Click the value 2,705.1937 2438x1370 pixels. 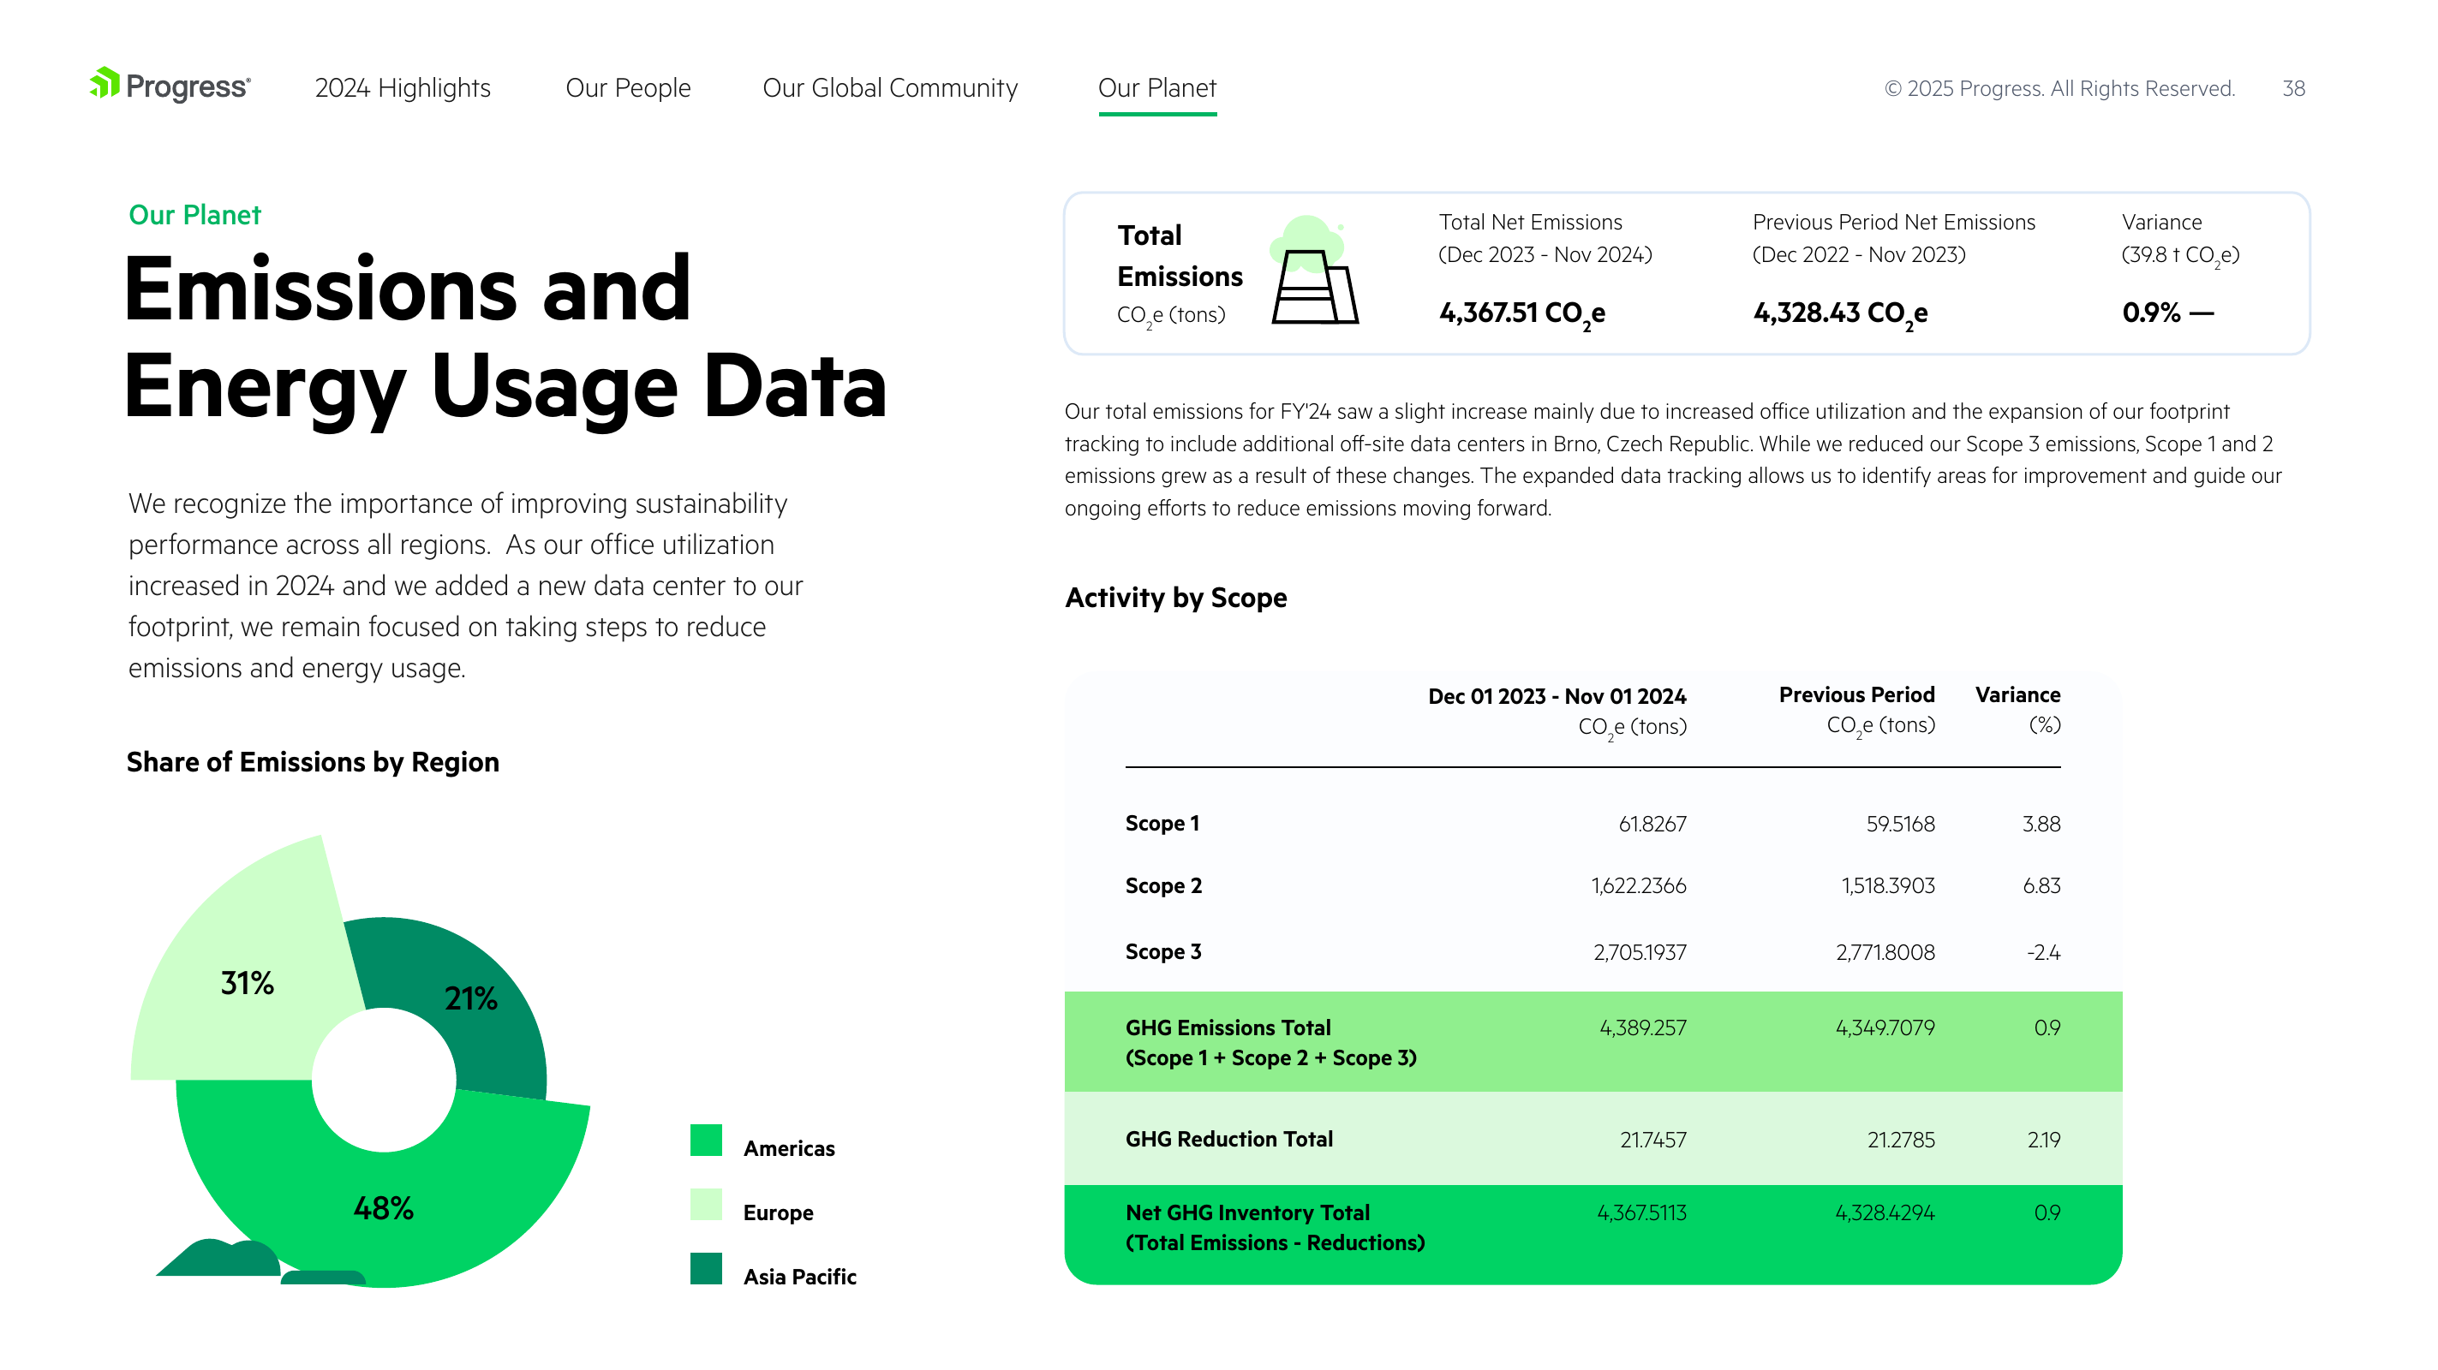pyautogui.click(x=1640, y=952)
